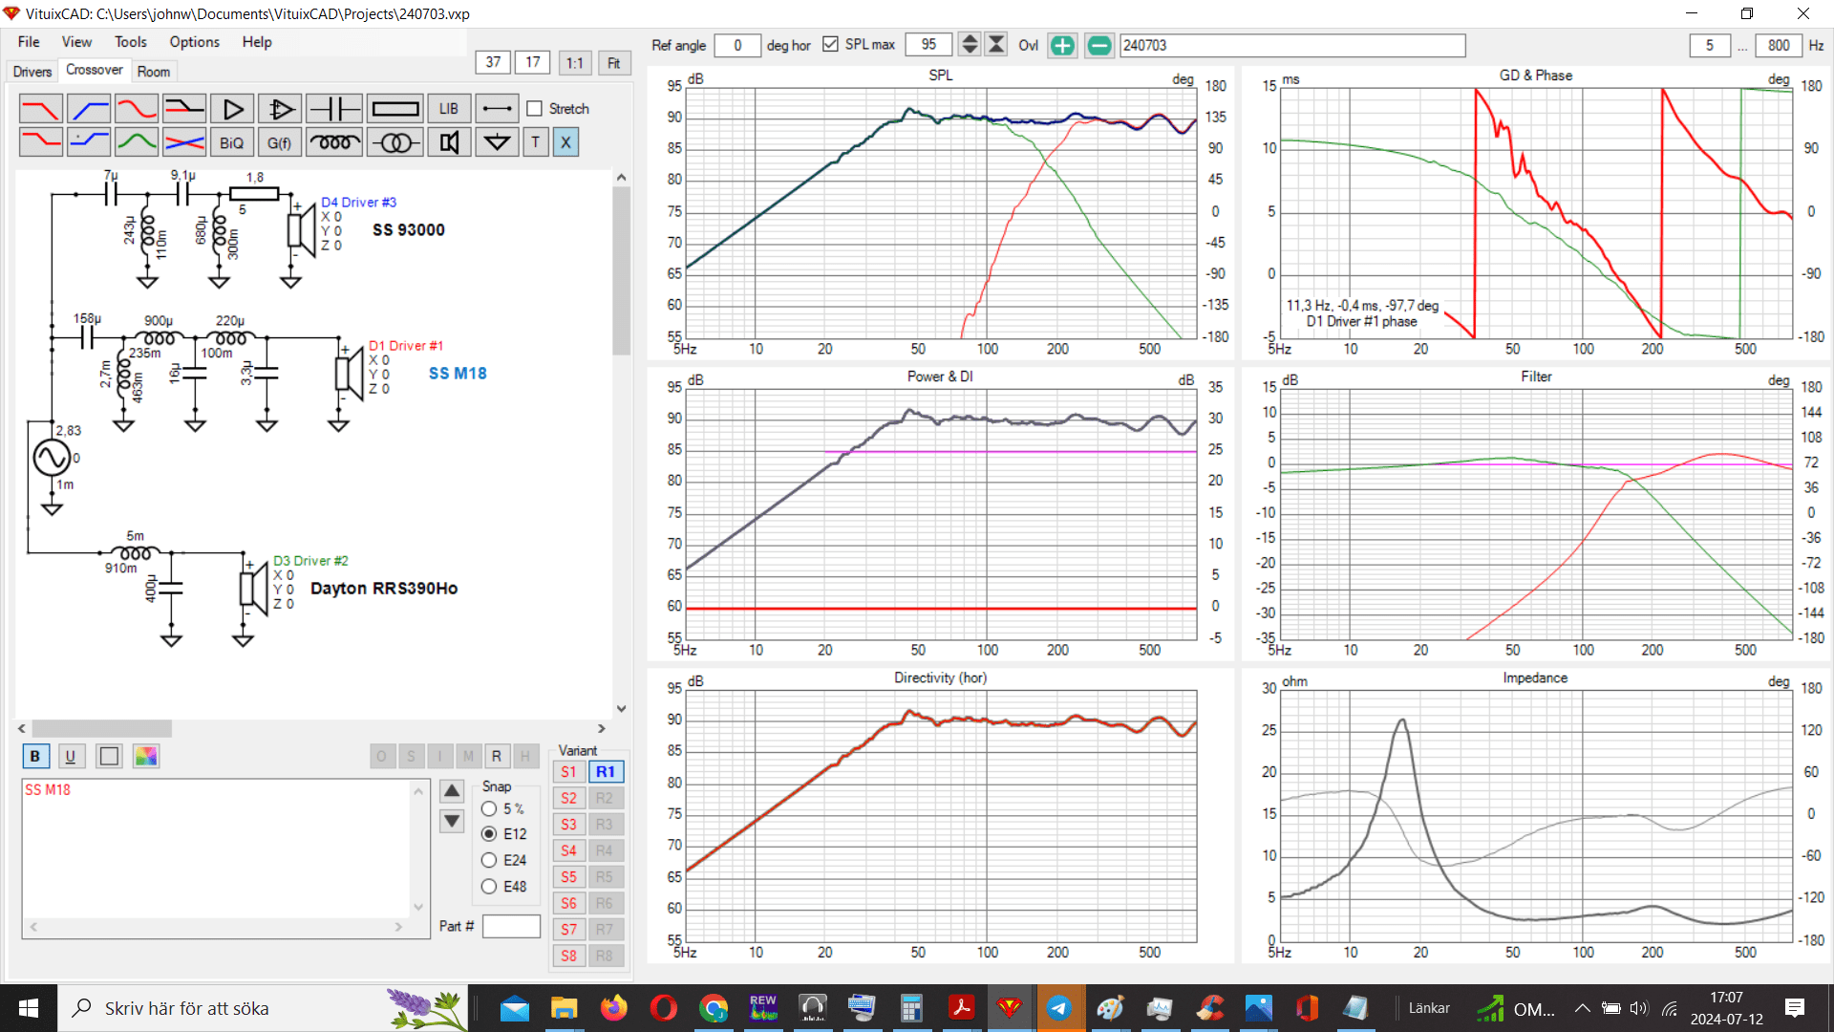Click SPL max up/down stepper arrows
This screenshot has height=1032, width=1834.
[970, 44]
